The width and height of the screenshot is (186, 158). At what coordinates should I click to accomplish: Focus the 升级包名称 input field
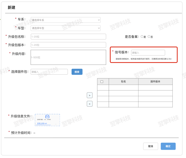pos(68,37)
